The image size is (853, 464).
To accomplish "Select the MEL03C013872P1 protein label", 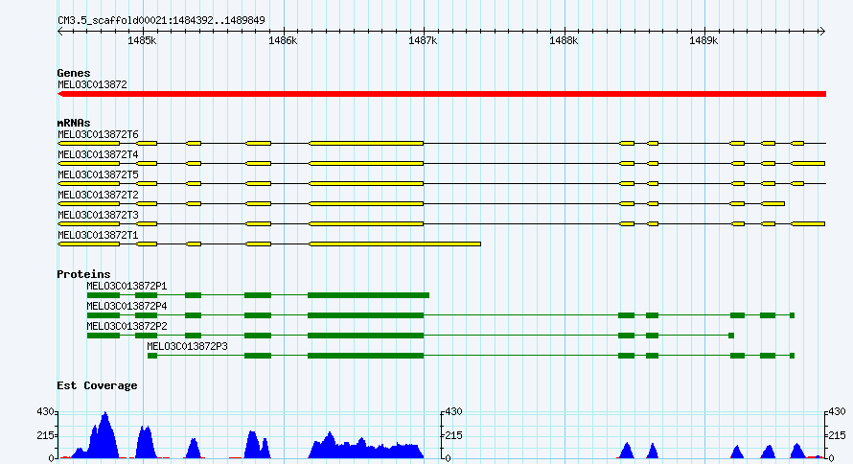I will coord(127,286).
